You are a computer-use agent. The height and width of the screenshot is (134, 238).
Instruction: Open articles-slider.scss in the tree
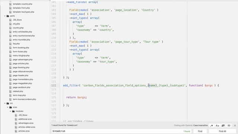(27, 127)
